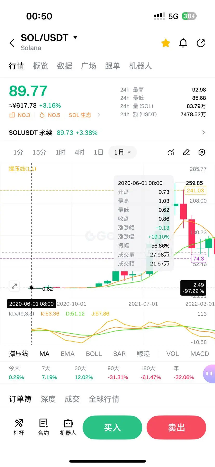Toggle the favorite star icon

166,43
